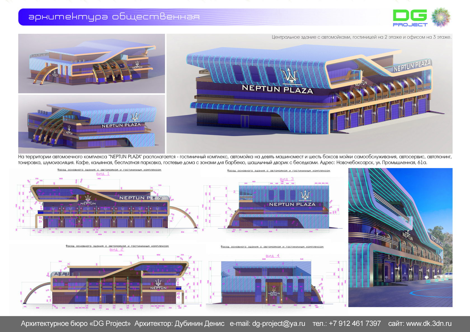Click the email dg-project@ya.ru
Screen dimensions: 470x332
click(x=279, y=324)
